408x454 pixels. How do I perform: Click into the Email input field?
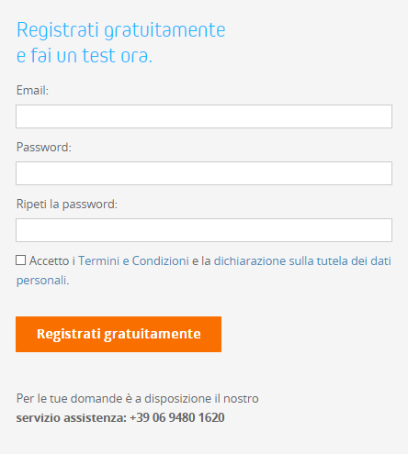click(x=204, y=116)
